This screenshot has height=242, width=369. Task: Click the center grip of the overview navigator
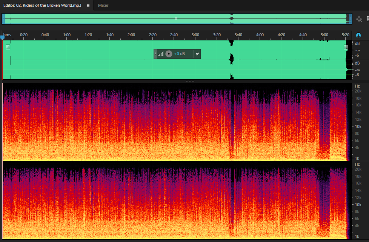[177, 18]
